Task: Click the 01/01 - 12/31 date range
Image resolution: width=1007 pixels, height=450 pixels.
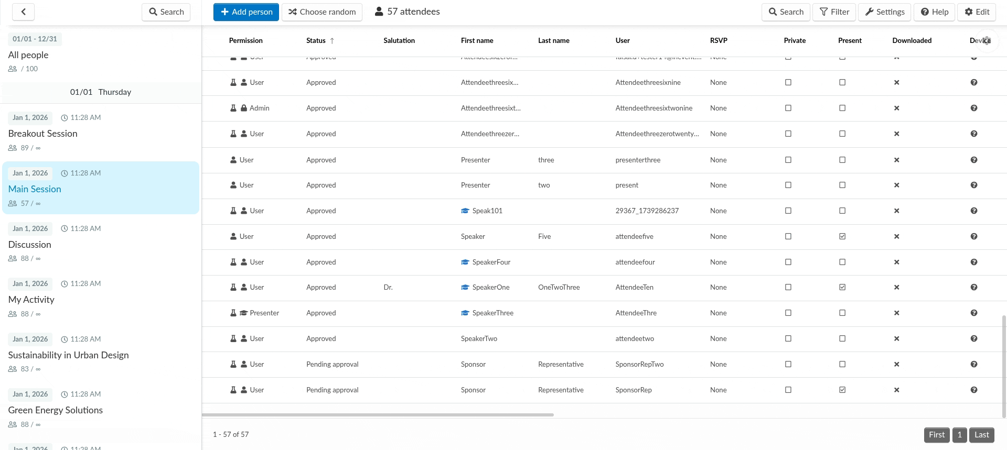Action: 35,39
